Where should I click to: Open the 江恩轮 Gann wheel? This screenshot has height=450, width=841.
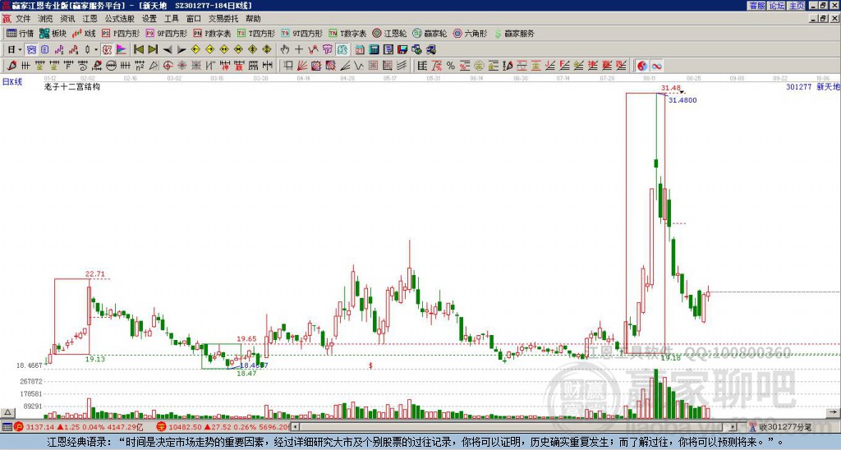389,33
